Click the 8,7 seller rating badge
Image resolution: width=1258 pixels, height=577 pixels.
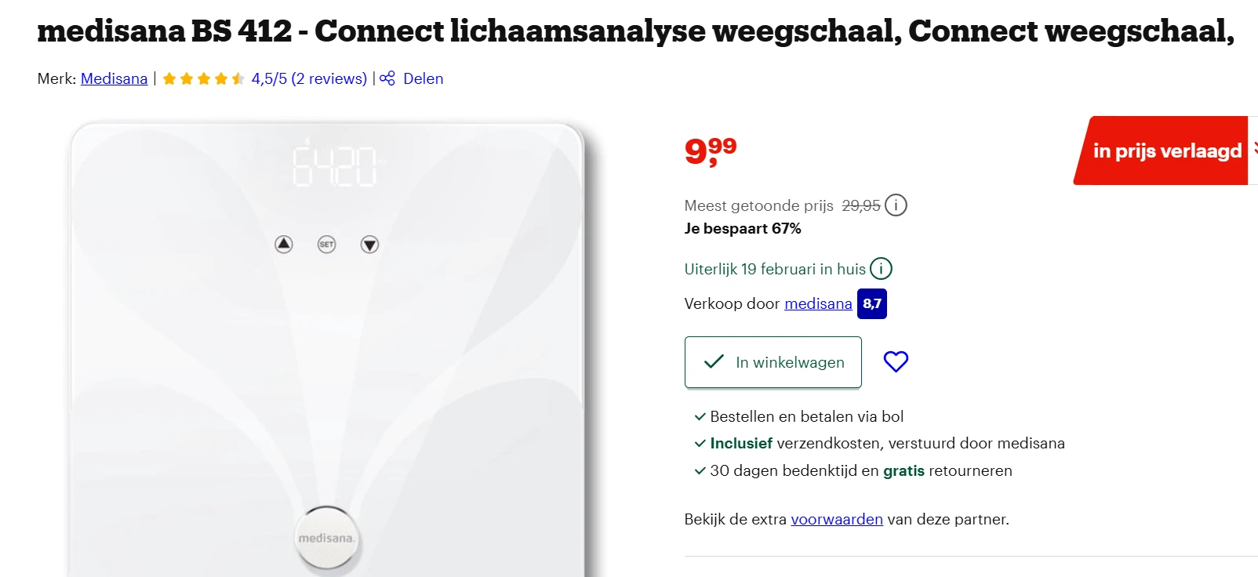pos(872,304)
